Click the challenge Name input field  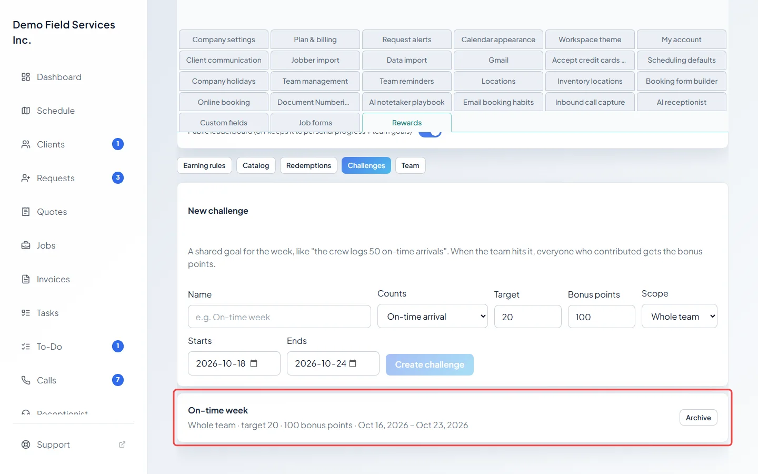280,317
